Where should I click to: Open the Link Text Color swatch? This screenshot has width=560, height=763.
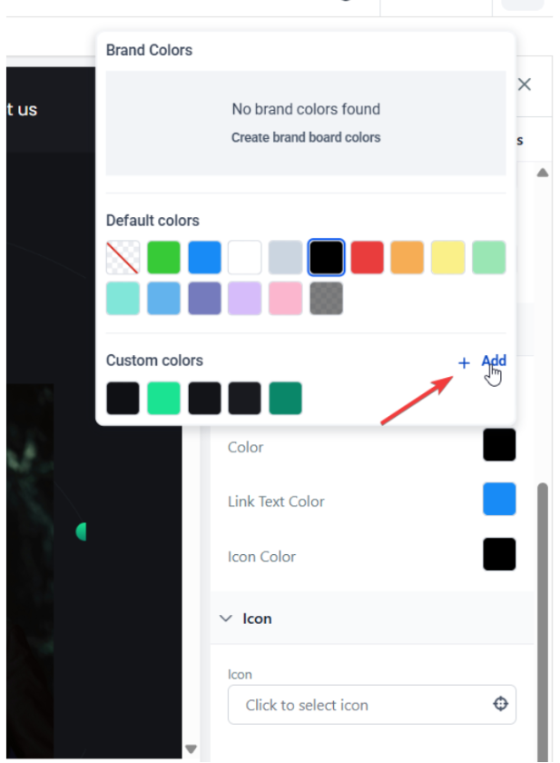[499, 500]
